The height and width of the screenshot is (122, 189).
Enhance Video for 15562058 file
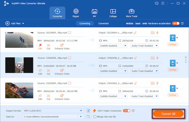(x=62, y=72)
